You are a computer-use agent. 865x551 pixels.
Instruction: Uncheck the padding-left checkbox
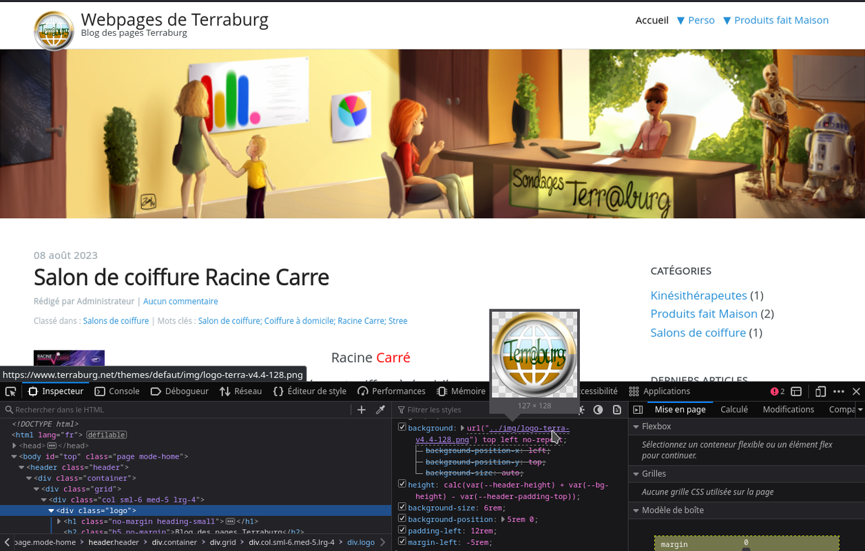[402, 530]
